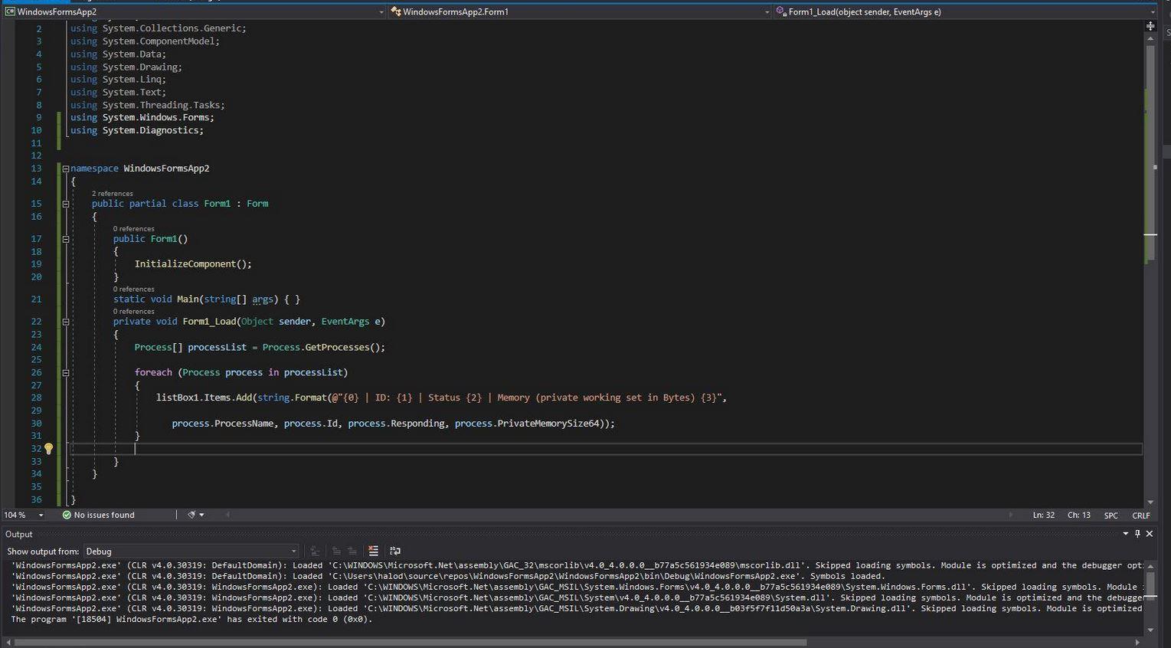The image size is (1171, 648).
Task: Collapse the Form1_Load method outline
Action: click(x=66, y=322)
